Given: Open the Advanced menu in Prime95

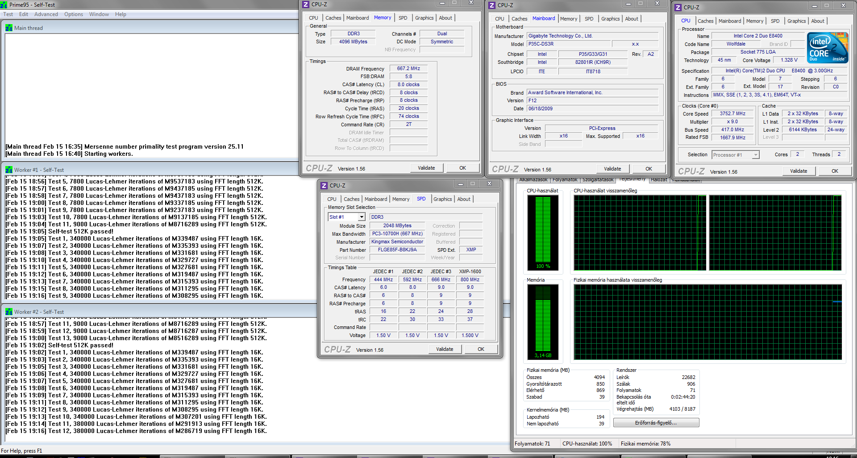Looking at the screenshot, I should pos(46,14).
